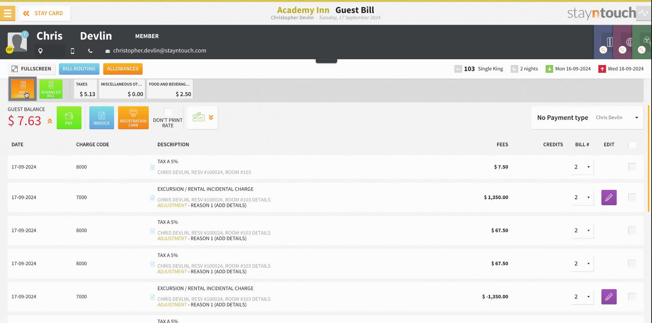The height and width of the screenshot is (323, 652).
Task: Click red departure arrow icon
Action: click(602, 69)
